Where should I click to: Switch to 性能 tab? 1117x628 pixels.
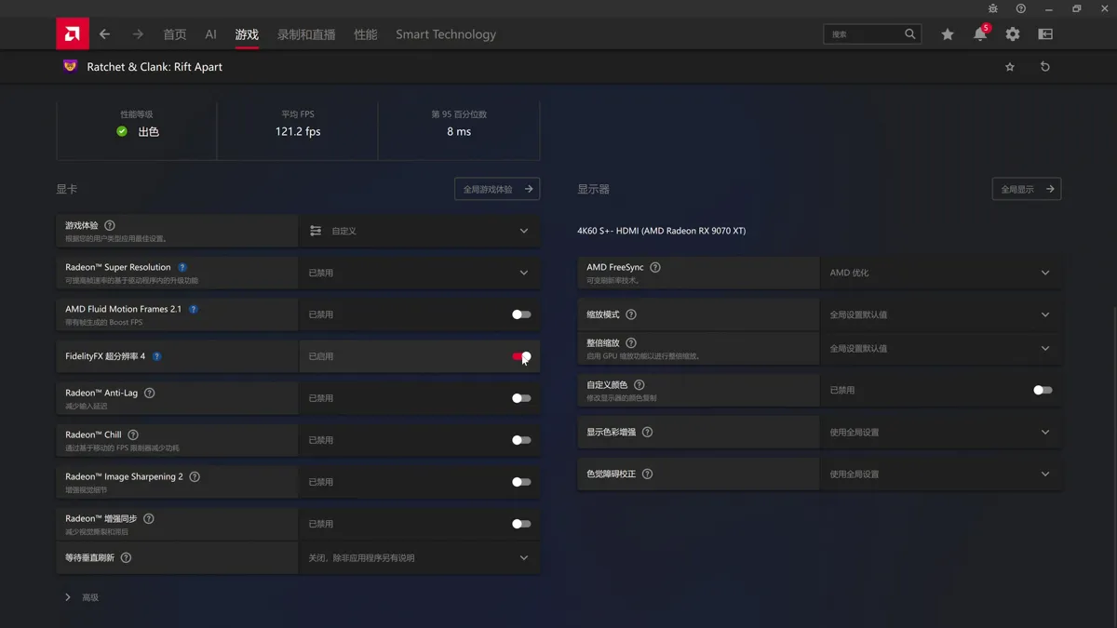point(366,34)
